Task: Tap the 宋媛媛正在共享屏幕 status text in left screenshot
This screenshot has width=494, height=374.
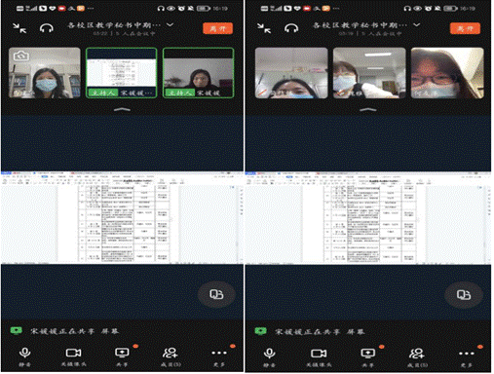Action: pos(75,331)
